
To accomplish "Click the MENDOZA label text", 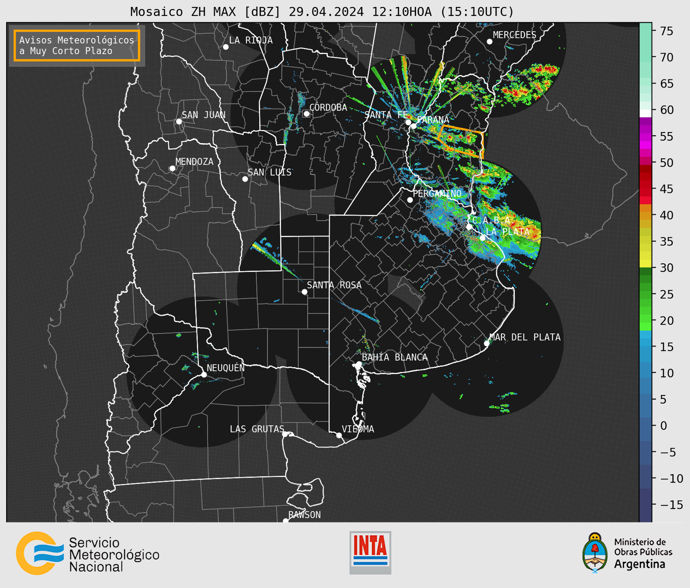I will [x=194, y=162].
